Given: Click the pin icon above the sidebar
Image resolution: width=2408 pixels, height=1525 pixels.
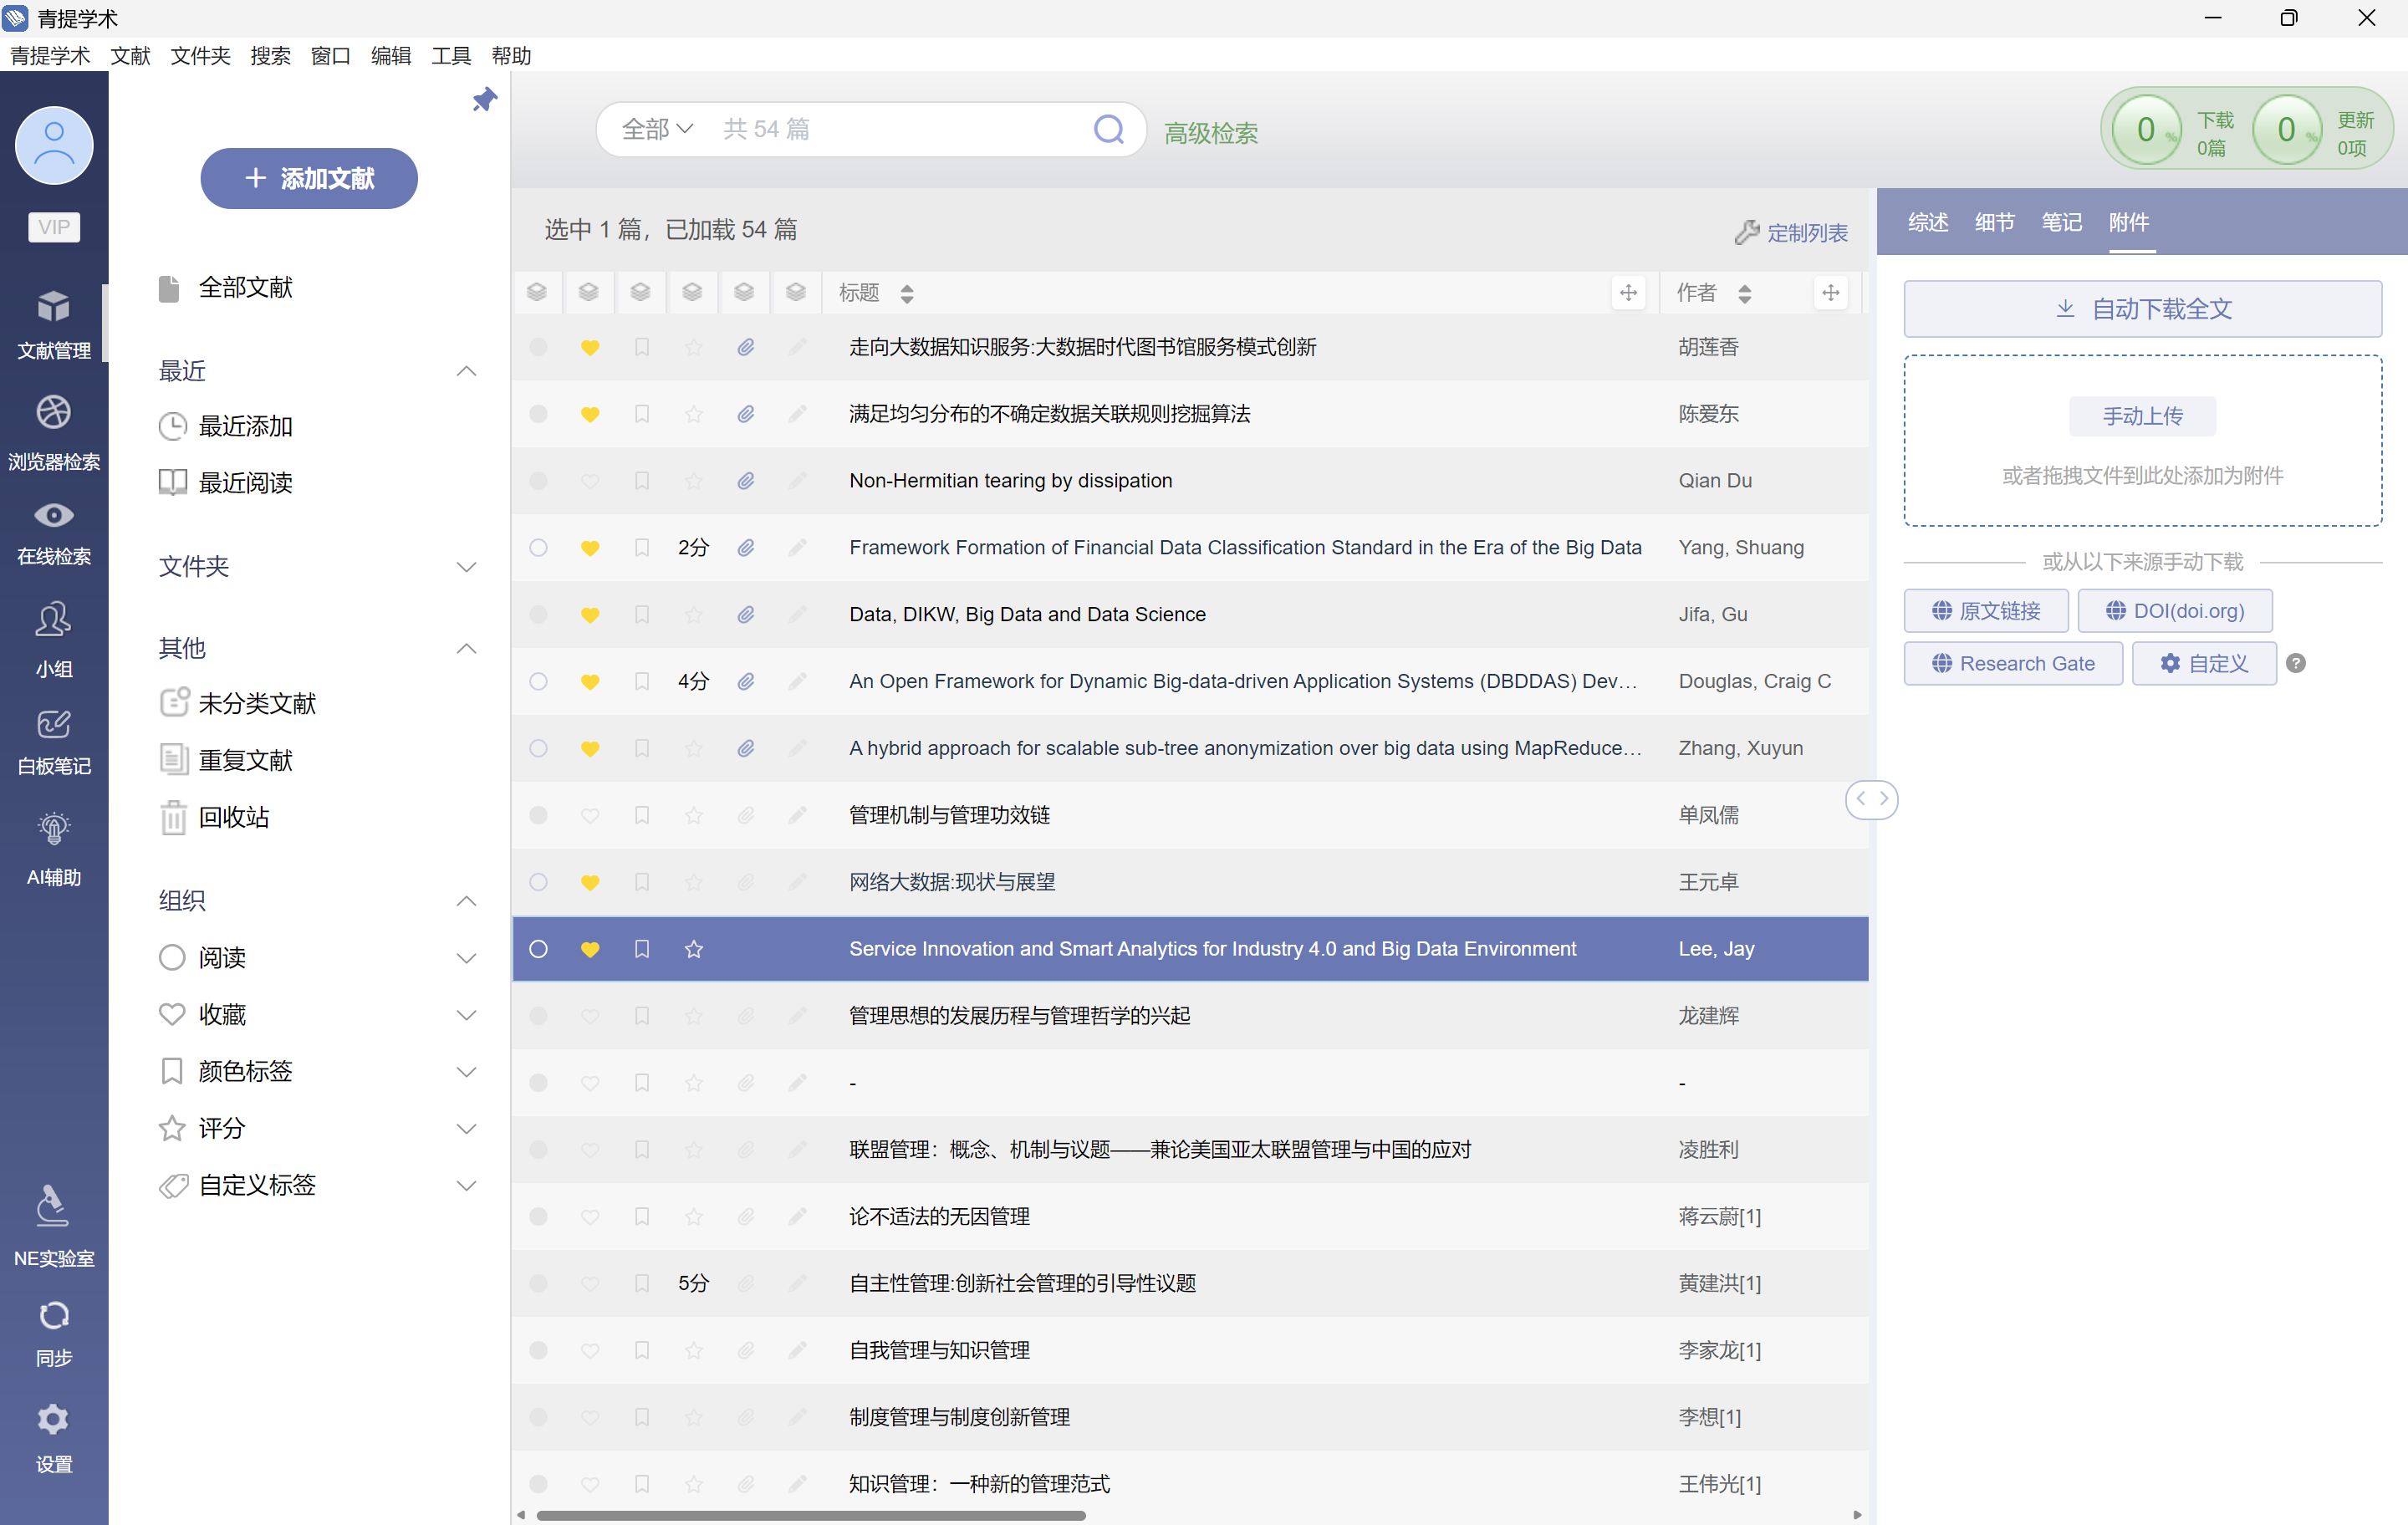Looking at the screenshot, I should pos(484,99).
